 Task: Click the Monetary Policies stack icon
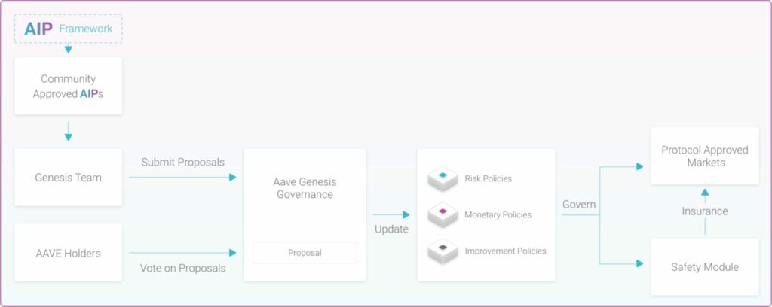coord(443,215)
